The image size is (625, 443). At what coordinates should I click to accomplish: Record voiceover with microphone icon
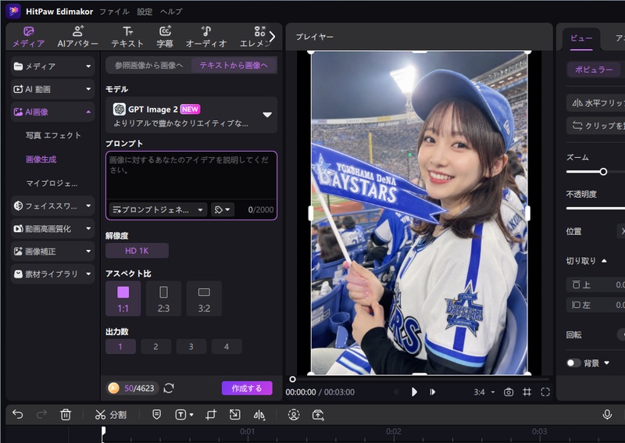(x=607, y=415)
